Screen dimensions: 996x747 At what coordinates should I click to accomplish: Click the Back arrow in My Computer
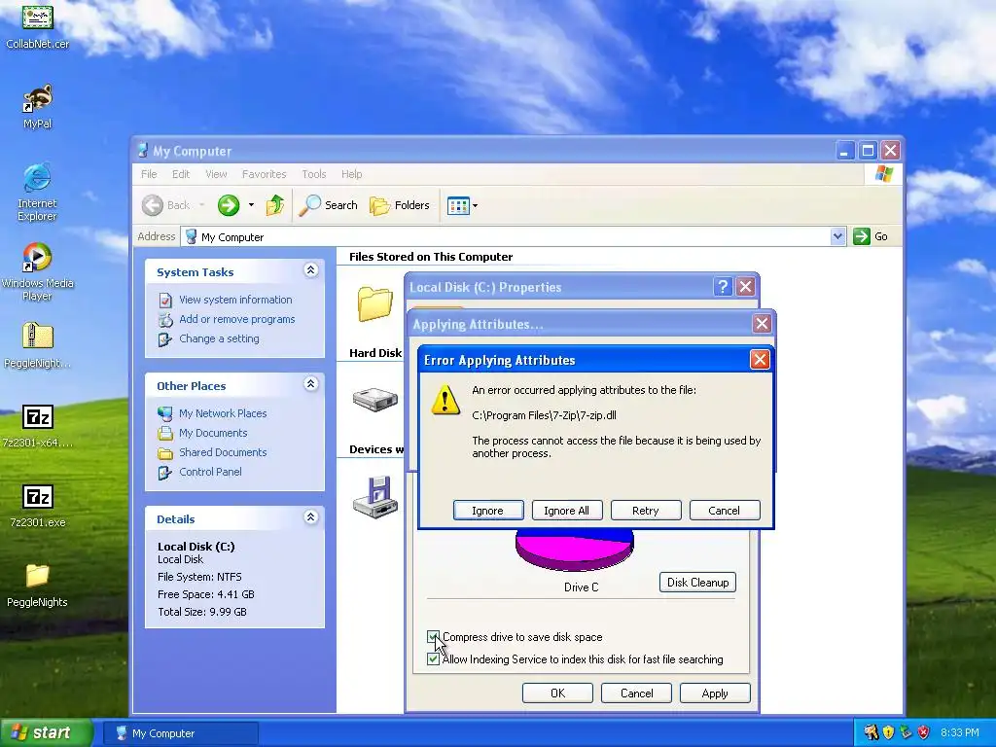tap(153, 205)
